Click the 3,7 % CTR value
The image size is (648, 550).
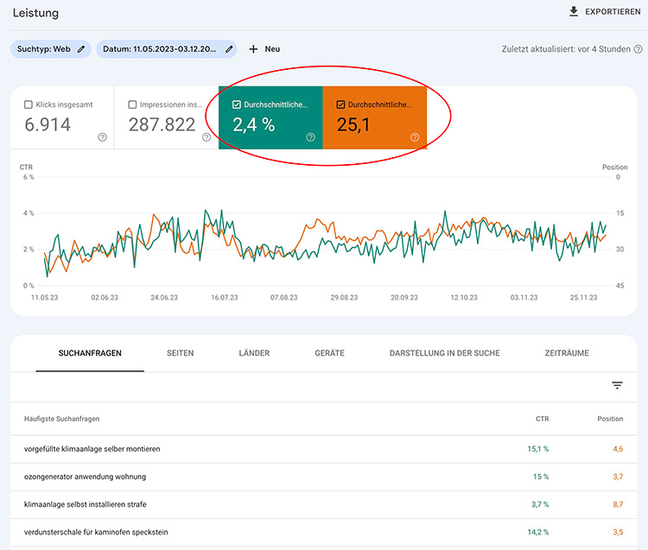(x=540, y=504)
